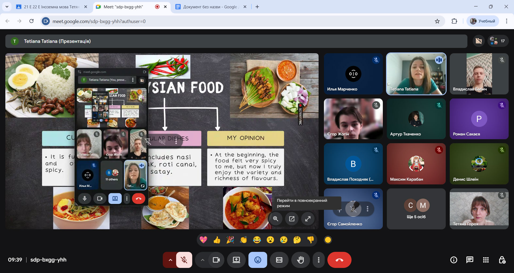
Task: Expand video settings arrow beside camera
Action: [x=202, y=260]
